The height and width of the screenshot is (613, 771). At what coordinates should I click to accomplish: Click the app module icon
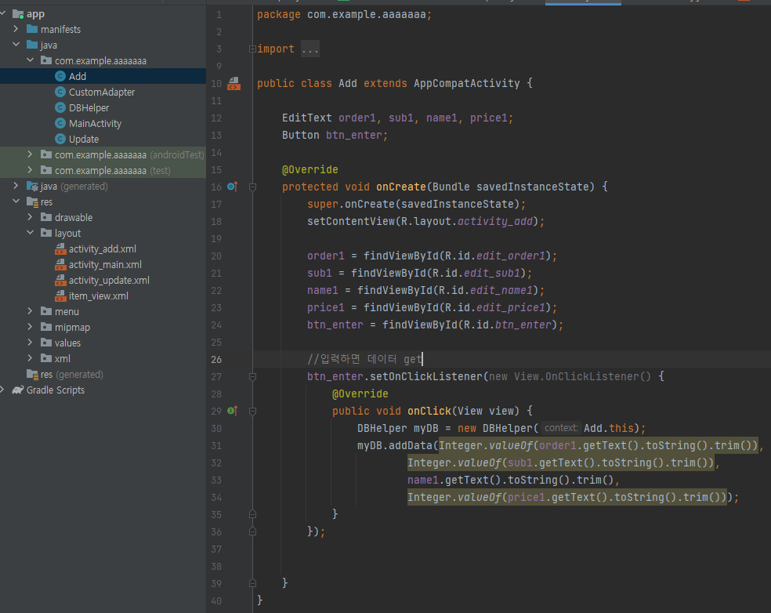tap(18, 14)
